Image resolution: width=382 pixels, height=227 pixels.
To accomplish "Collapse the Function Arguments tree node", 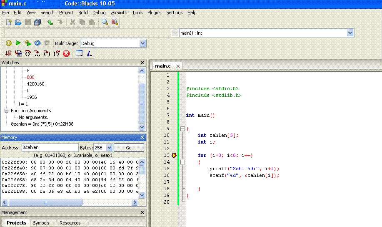I will tap(7, 111).
